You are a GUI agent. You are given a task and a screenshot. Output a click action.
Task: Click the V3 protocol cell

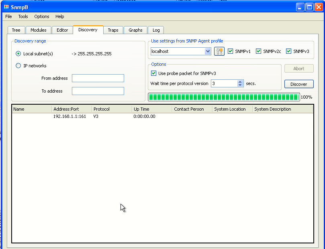pyautogui.click(x=96, y=116)
